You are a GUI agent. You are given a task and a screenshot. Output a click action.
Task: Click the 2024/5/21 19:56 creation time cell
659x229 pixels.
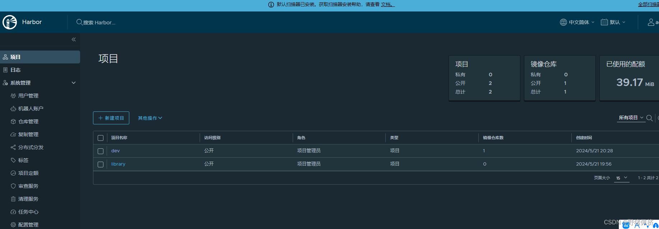[594, 164]
